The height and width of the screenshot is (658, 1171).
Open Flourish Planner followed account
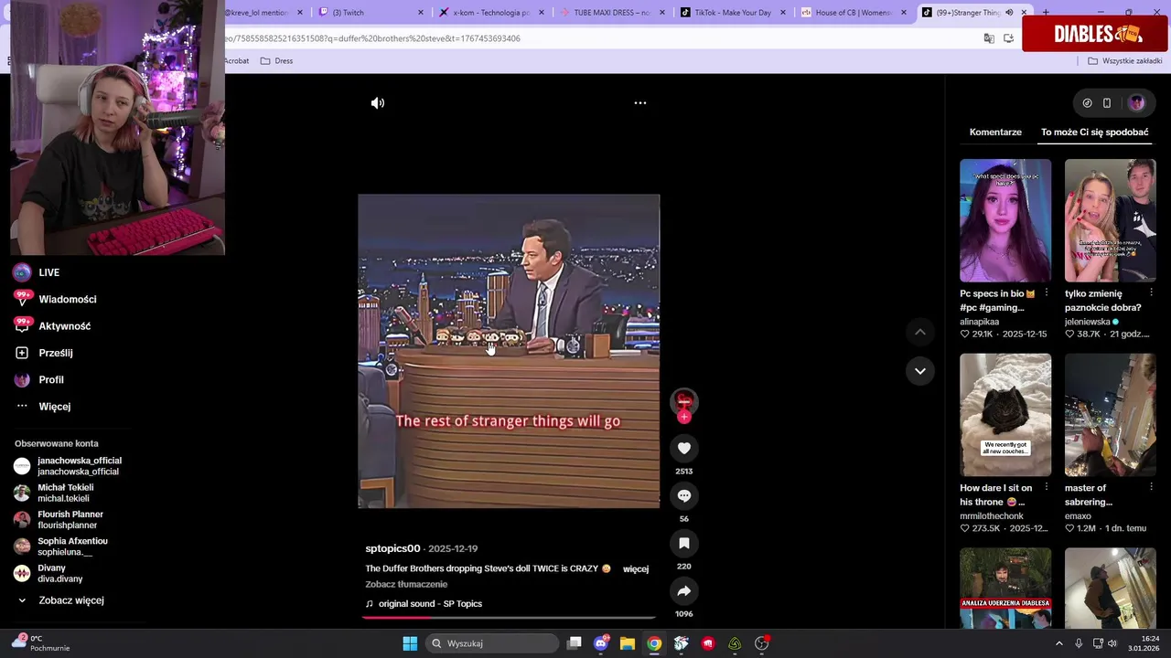pos(59,519)
